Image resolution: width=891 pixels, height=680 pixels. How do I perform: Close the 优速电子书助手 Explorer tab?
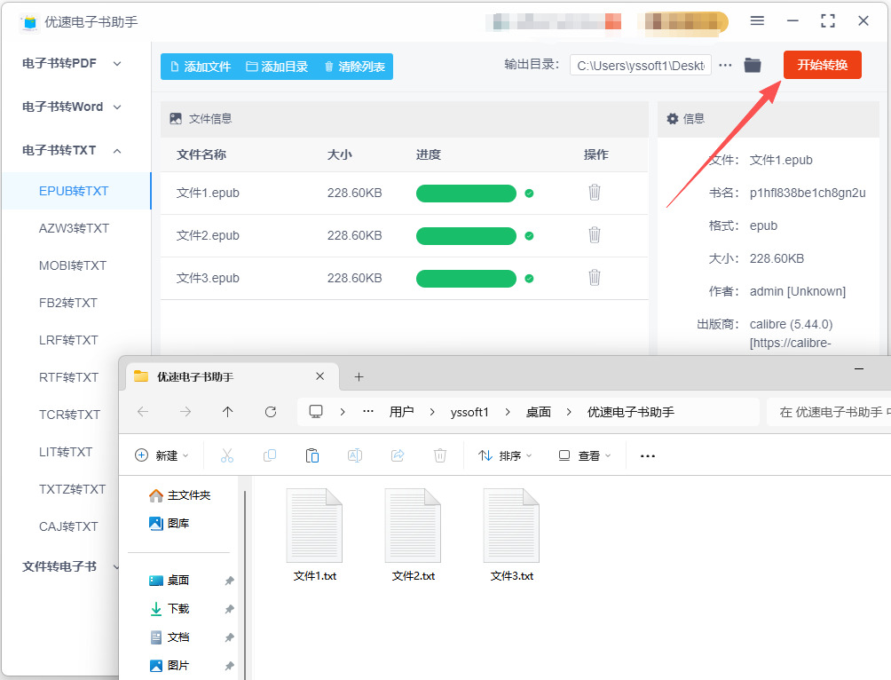tap(319, 376)
